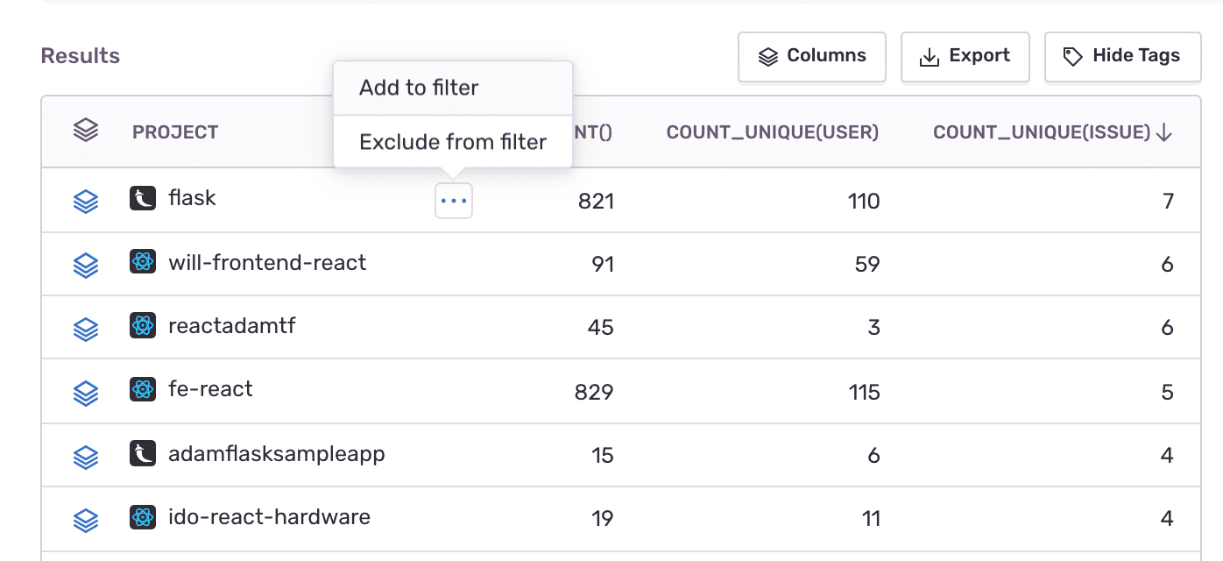Click the React icon beside fe-react
The height and width of the screenshot is (561, 1223).
pyautogui.click(x=143, y=388)
